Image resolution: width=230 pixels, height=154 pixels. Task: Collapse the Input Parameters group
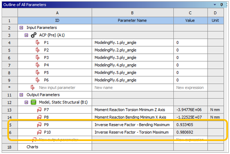[x=21, y=28]
